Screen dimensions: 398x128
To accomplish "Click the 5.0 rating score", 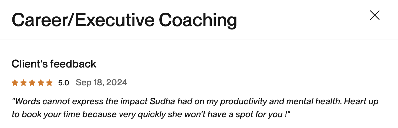I will coord(63,83).
